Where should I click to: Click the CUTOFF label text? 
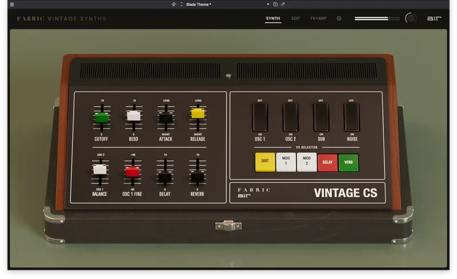coord(101,139)
